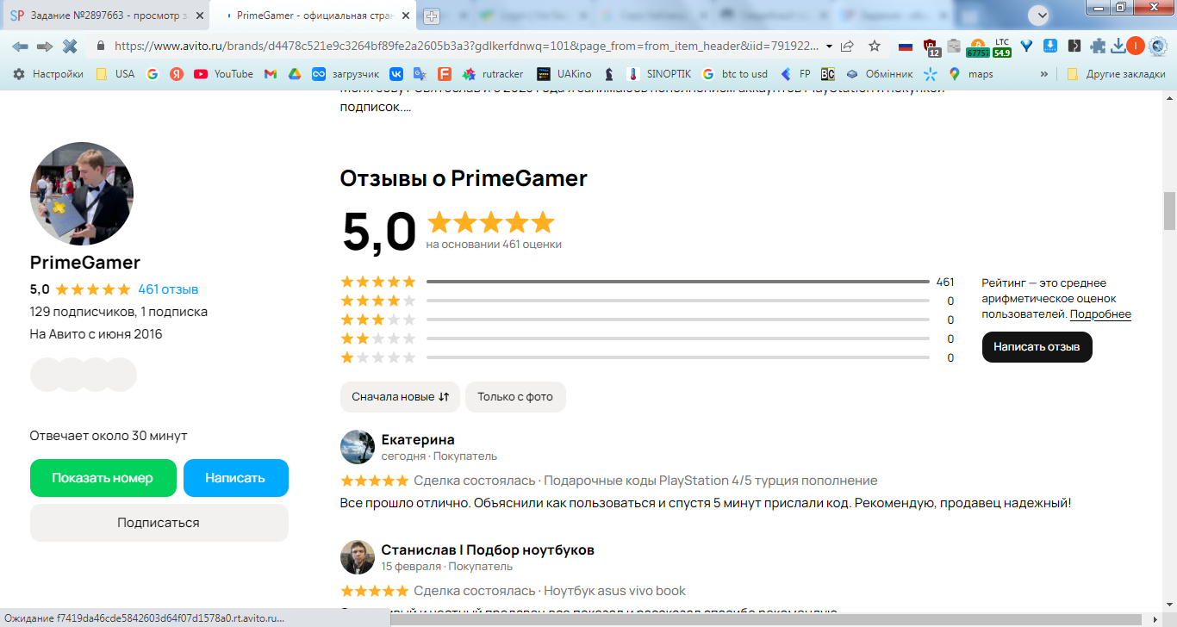The image size is (1177, 627).
Task: Open new tab with plus button
Action: pyautogui.click(x=432, y=16)
